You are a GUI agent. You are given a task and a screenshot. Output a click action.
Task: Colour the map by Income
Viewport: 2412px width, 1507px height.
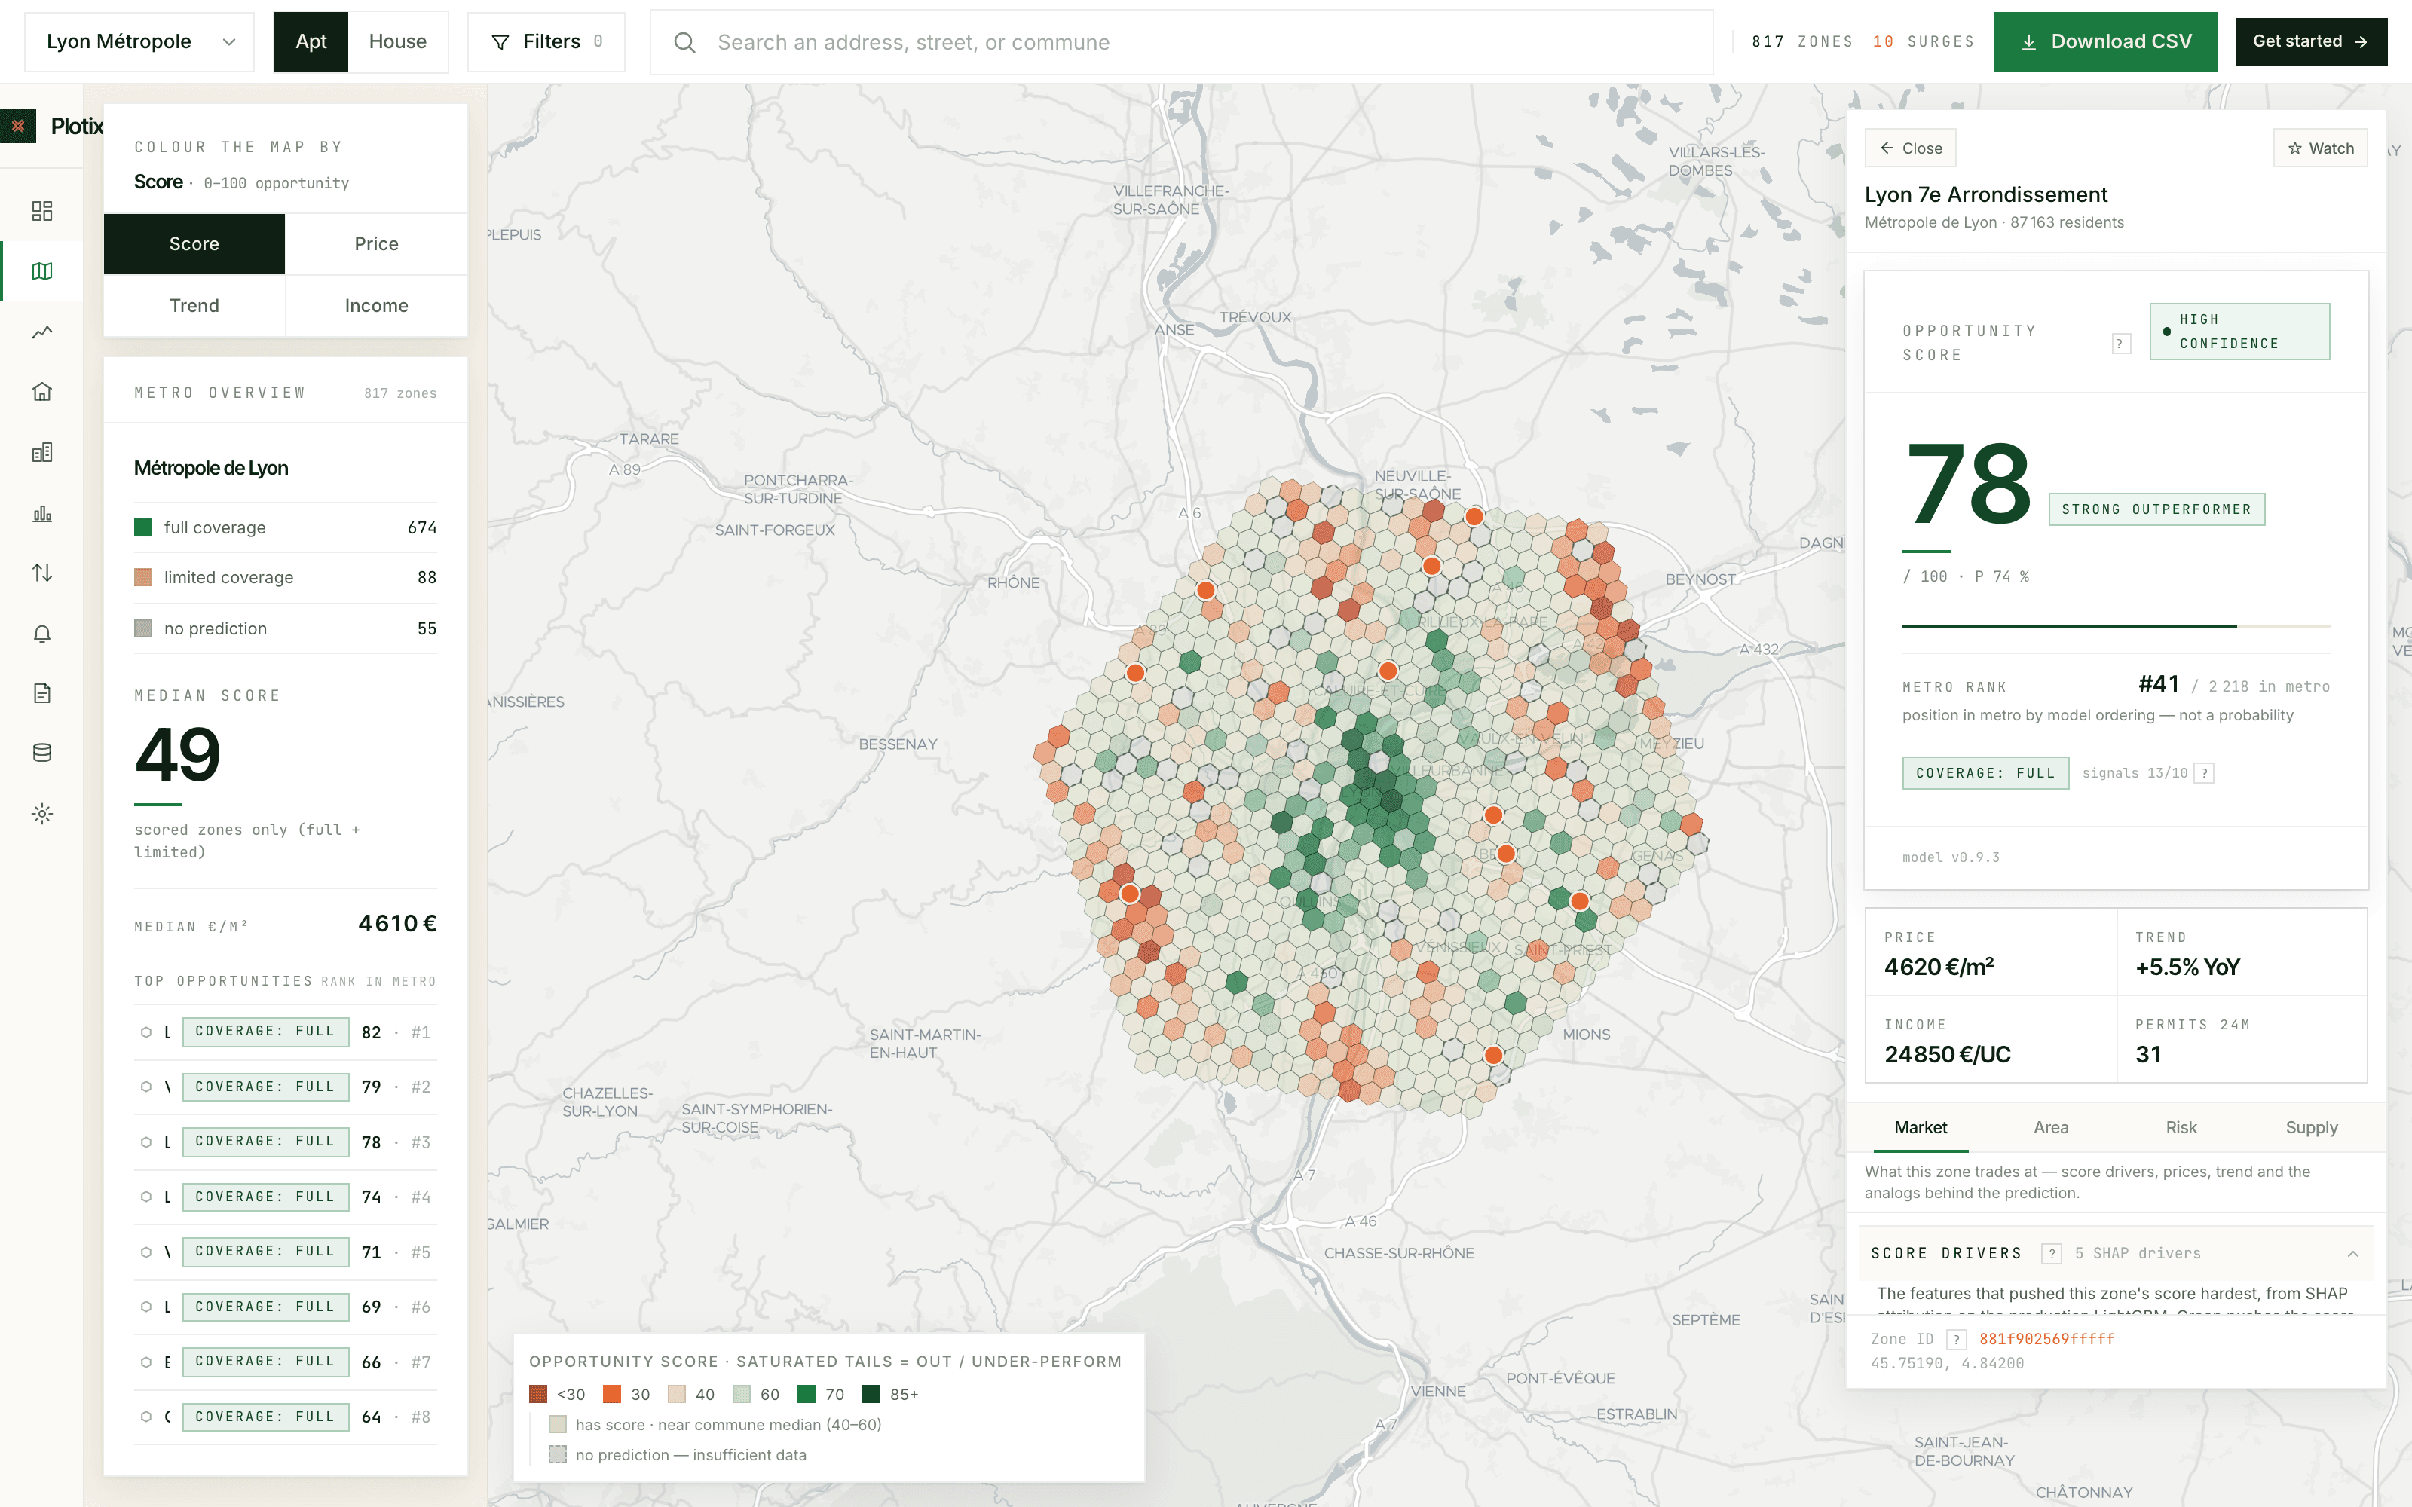[x=377, y=306]
